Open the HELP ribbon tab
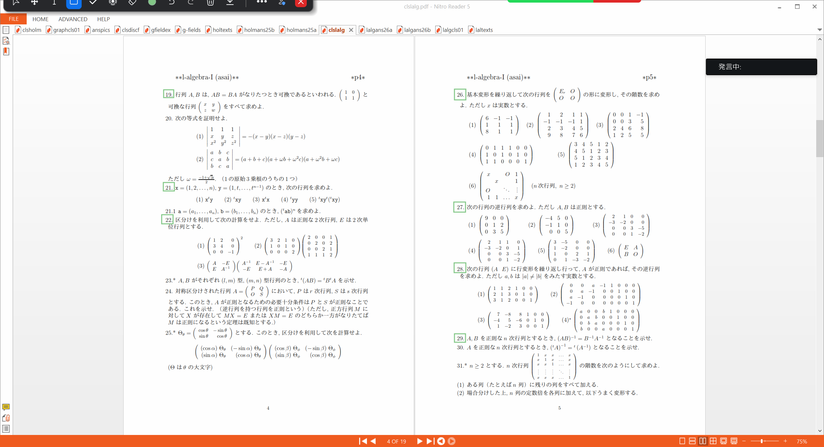Image resolution: width=824 pixels, height=447 pixels. (103, 19)
